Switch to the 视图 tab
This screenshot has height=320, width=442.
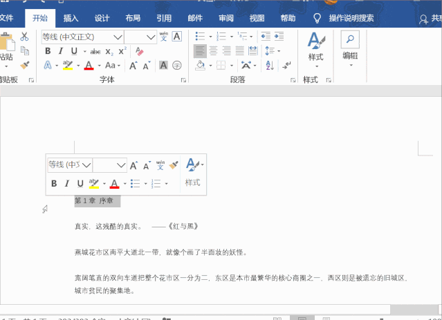click(257, 18)
